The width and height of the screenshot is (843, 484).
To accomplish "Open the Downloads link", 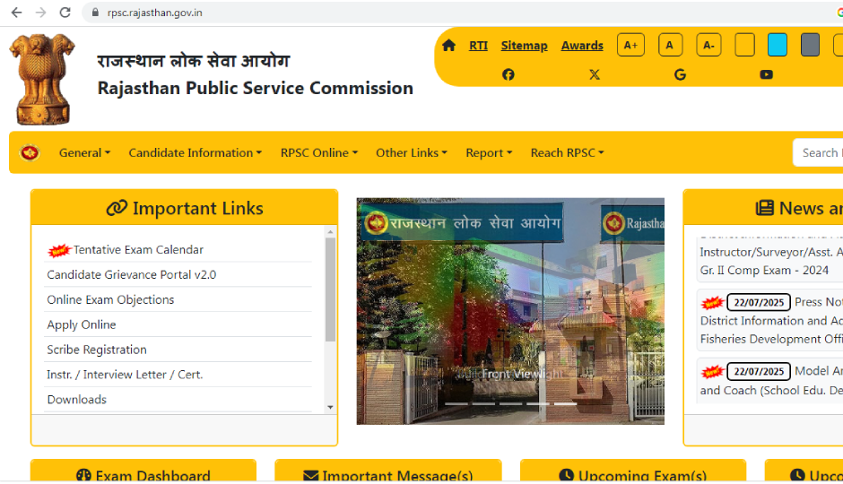I will [x=77, y=400].
